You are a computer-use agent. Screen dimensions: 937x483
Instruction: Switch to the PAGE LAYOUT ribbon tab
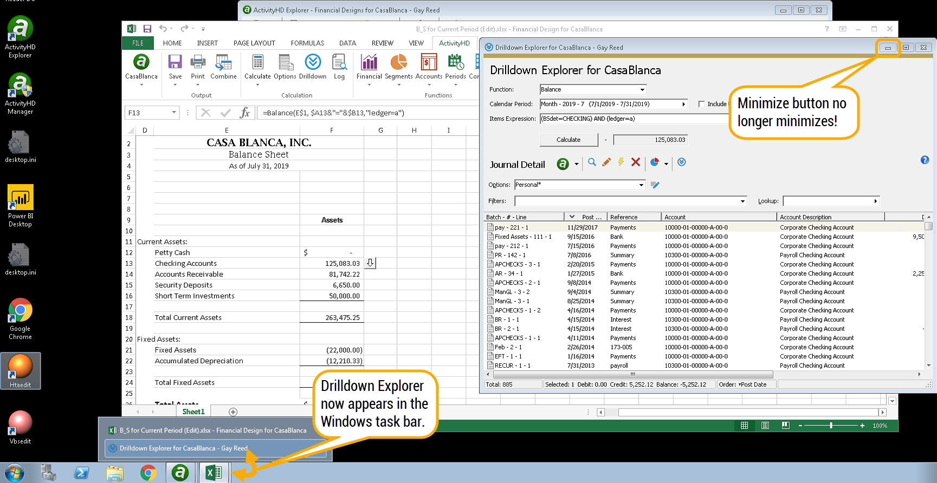point(254,43)
